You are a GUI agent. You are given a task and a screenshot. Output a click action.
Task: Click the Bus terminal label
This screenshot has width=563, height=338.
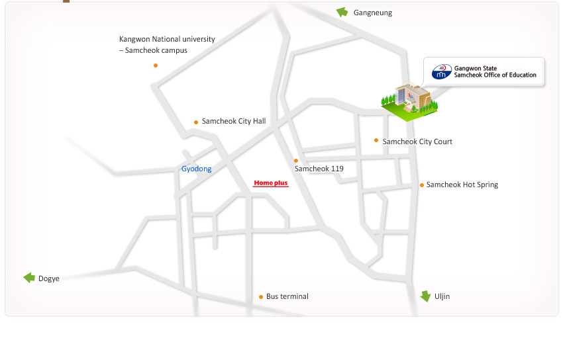pyautogui.click(x=287, y=296)
